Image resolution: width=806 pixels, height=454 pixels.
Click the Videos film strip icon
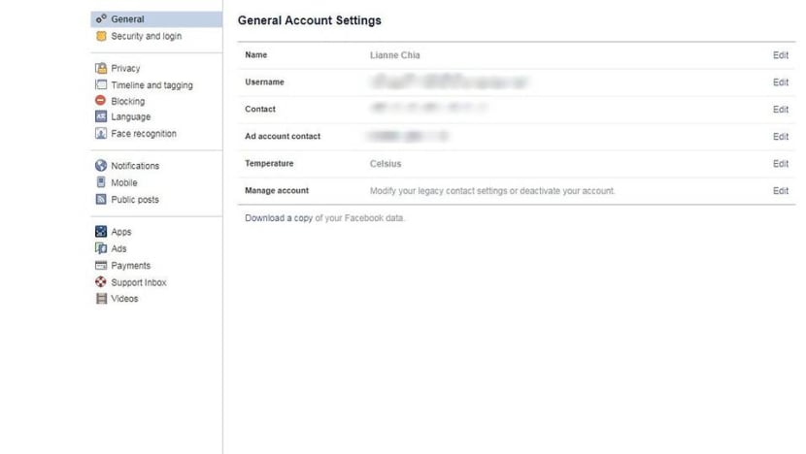pyautogui.click(x=101, y=299)
